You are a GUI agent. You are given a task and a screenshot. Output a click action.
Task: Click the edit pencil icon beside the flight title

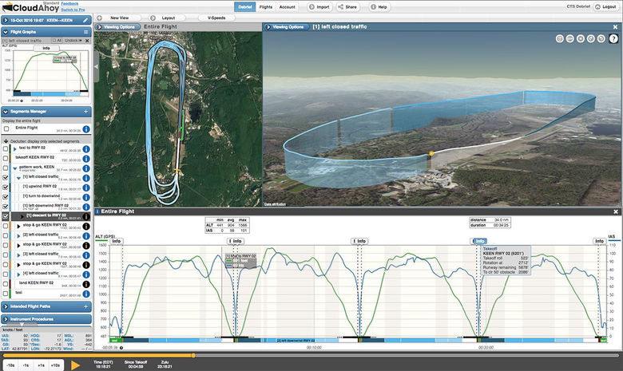pos(85,20)
